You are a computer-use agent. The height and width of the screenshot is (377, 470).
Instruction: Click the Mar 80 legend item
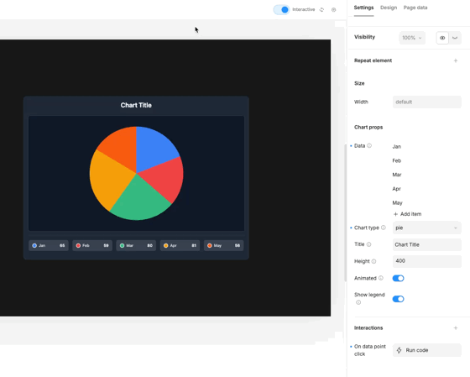(x=136, y=246)
